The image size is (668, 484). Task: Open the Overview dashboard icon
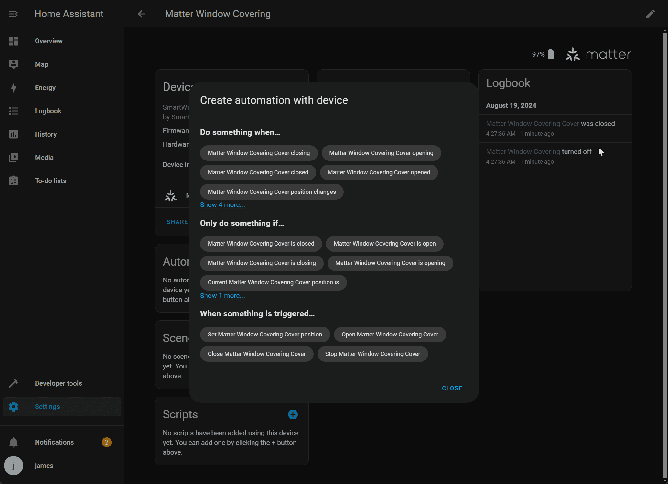click(14, 41)
